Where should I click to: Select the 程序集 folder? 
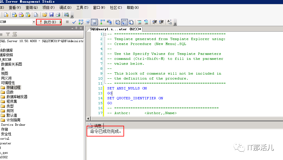(x=12, y=102)
